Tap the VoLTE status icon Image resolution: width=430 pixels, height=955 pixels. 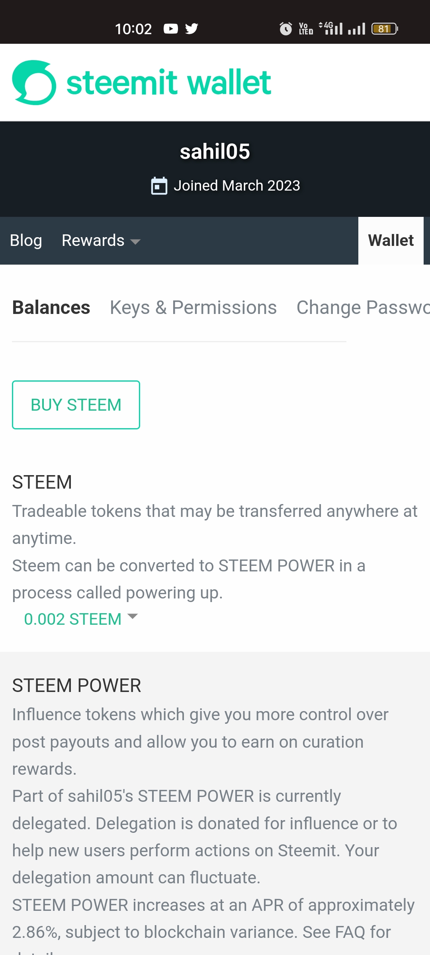point(306,29)
